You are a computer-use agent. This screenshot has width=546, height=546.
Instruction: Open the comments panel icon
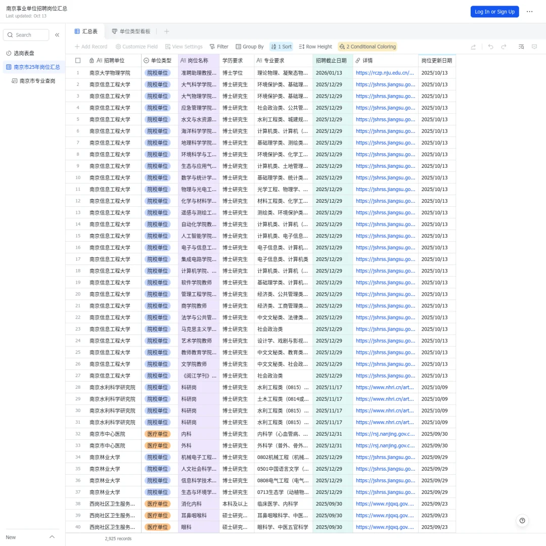pyautogui.click(x=534, y=47)
